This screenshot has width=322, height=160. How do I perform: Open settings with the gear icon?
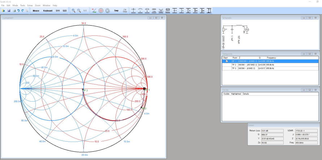pyautogui.click(x=107, y=11)
